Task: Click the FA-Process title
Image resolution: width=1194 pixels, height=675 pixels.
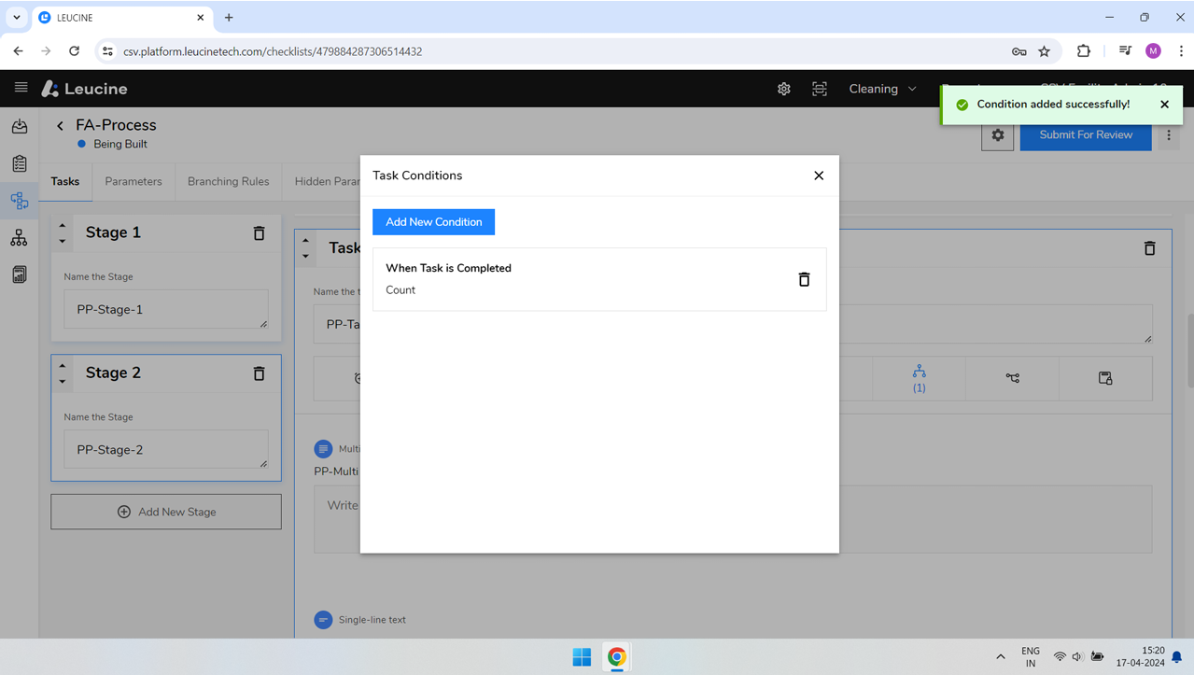Action: pos(116,125)
